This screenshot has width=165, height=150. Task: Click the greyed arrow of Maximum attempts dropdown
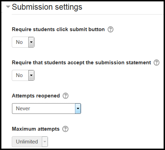point(45,142)
